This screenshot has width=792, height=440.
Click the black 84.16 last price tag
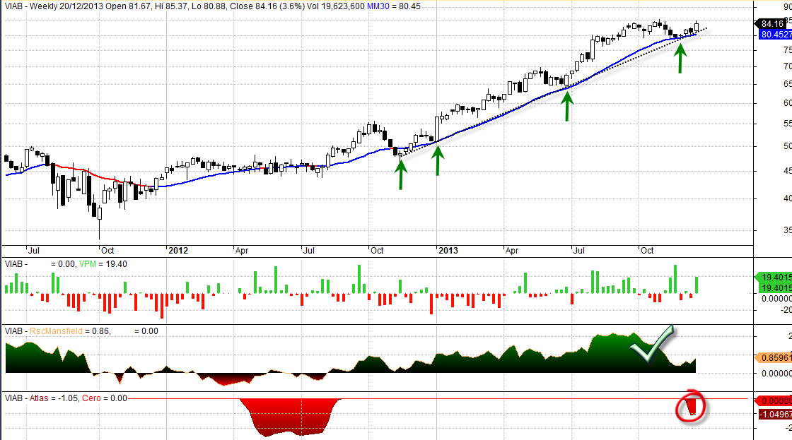pyautogui.click(x=773, y=24)
